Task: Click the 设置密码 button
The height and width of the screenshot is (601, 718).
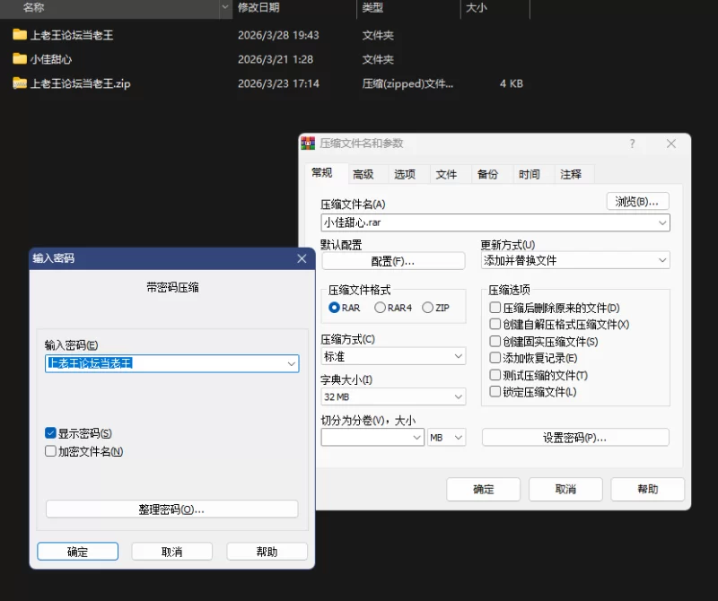Action: [575, 438]
